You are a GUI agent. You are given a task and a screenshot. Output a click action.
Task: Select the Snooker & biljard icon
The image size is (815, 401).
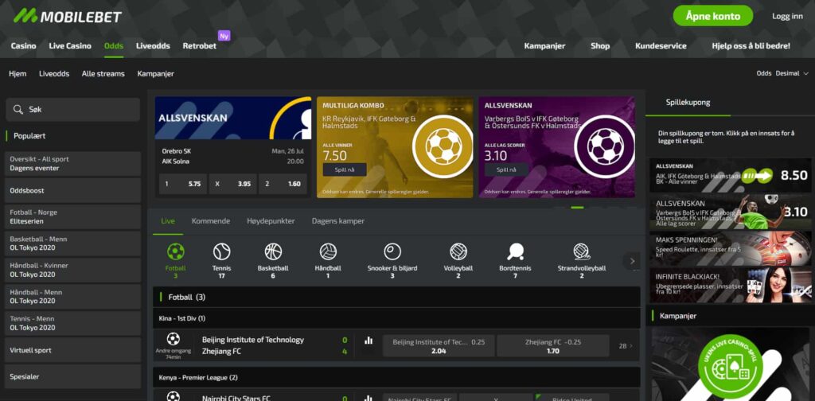[392, 252]
